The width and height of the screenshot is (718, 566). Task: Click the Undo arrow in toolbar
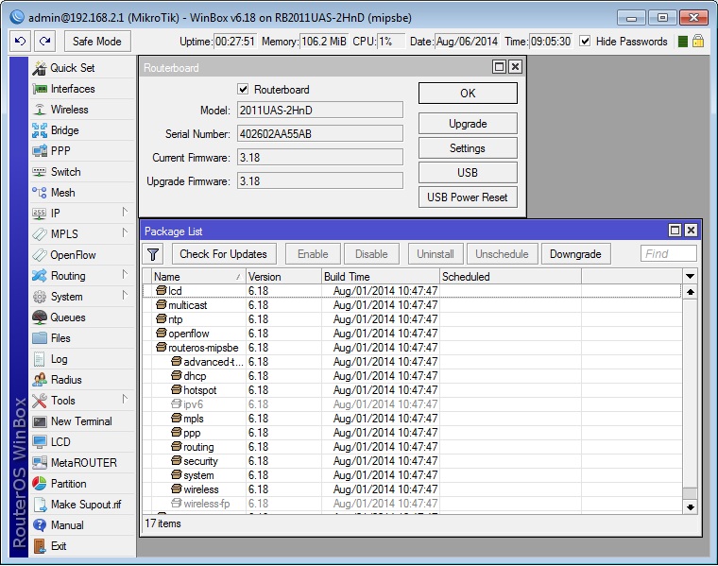[20, 42]
